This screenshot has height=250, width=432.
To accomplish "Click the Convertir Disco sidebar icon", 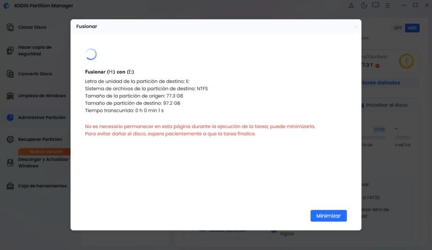I will [10, 74].
